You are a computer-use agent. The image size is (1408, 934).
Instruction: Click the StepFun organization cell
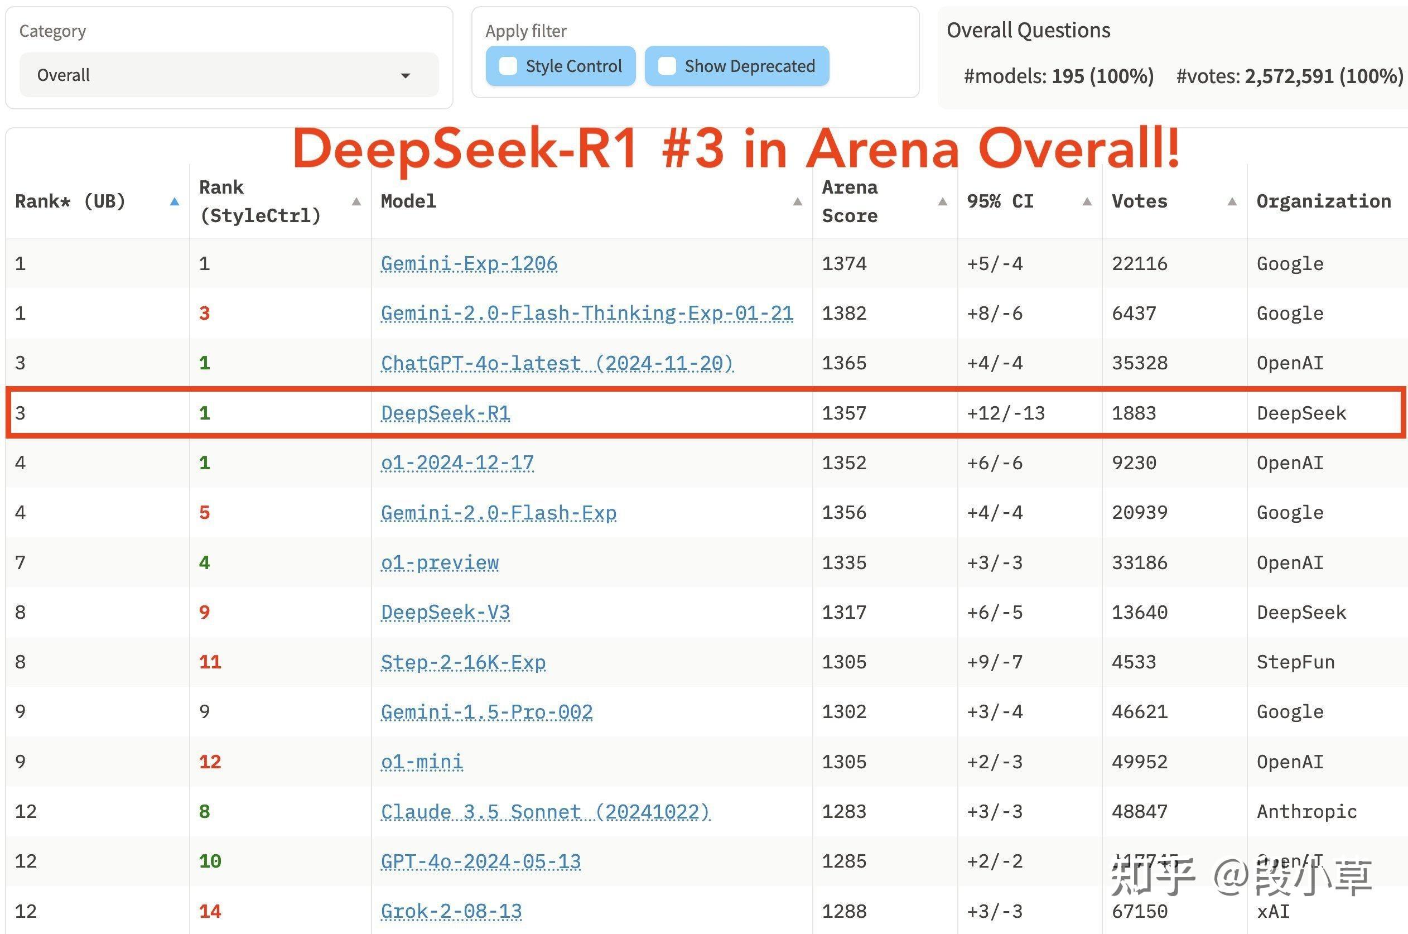(1296, 662)
